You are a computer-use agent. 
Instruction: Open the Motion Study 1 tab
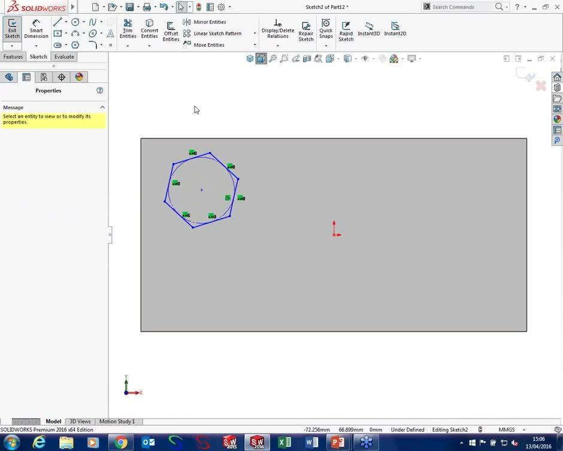117,421
